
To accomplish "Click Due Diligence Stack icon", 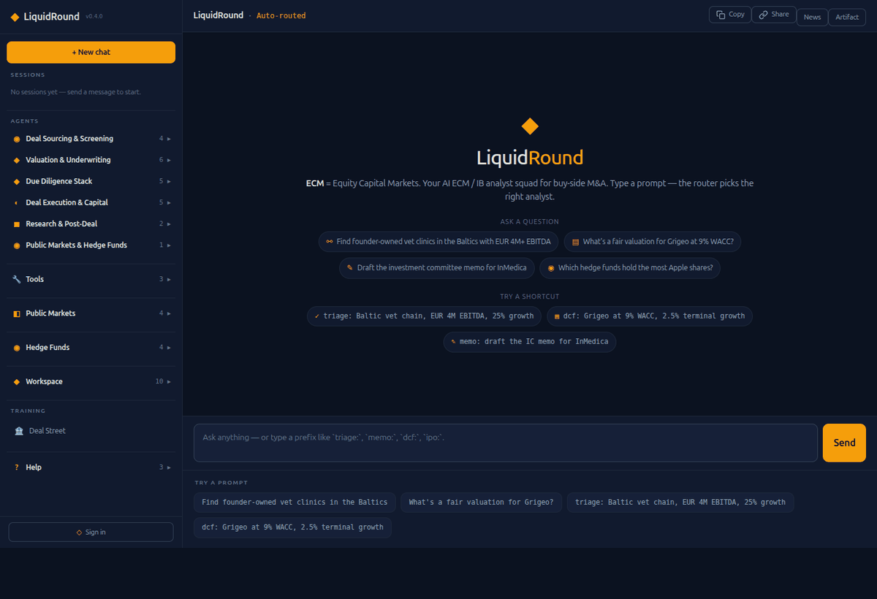I will [x=17, y=181].
